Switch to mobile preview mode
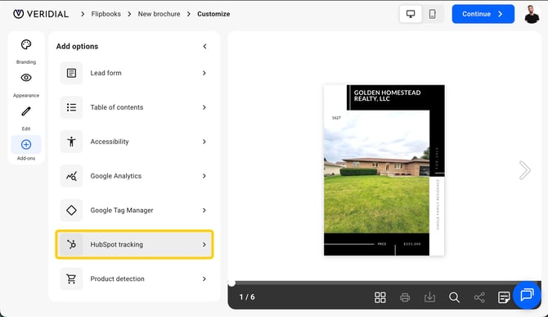Screen dimensions: 548x317 433,14
